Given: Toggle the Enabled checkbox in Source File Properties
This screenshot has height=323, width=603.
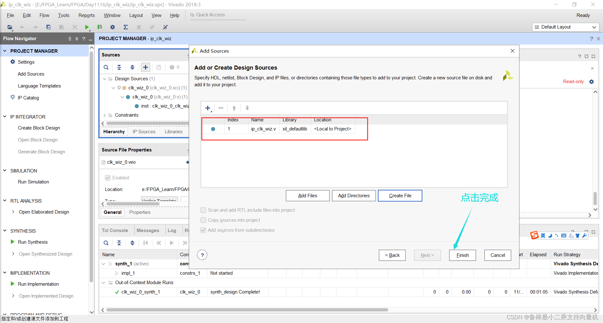Looking at the screenshot, I should (108, 178).
